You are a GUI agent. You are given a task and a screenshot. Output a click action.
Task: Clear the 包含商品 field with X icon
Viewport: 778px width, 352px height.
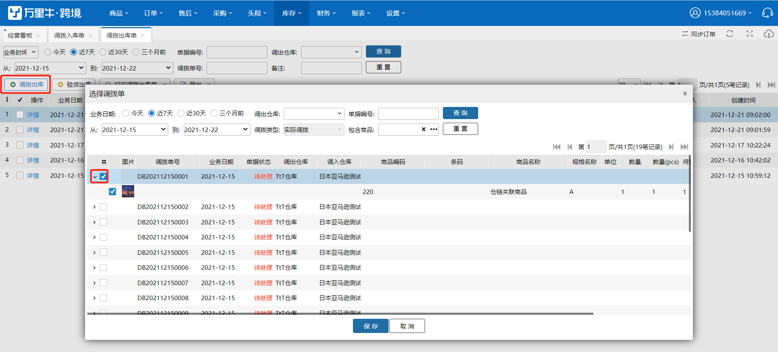click(423, 129)
